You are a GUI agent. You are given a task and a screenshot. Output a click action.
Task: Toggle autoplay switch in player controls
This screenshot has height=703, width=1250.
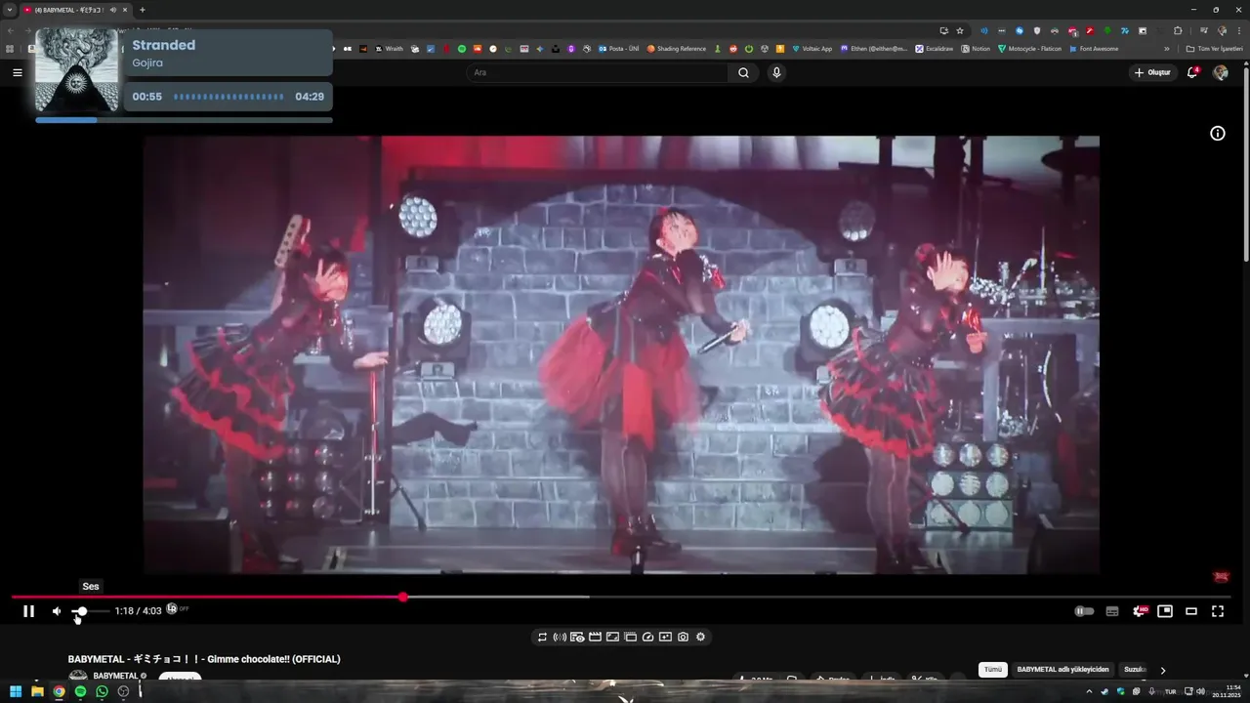pyautogui.click(x=1084, y=611)
